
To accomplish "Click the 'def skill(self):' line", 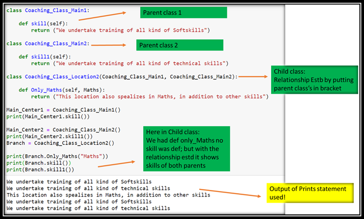I will [x=43, y=23].
